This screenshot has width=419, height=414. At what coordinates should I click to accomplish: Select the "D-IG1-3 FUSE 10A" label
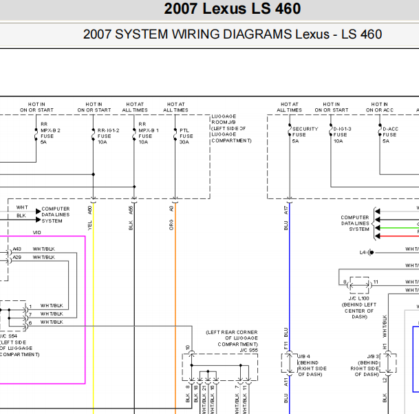pos(342,135)
